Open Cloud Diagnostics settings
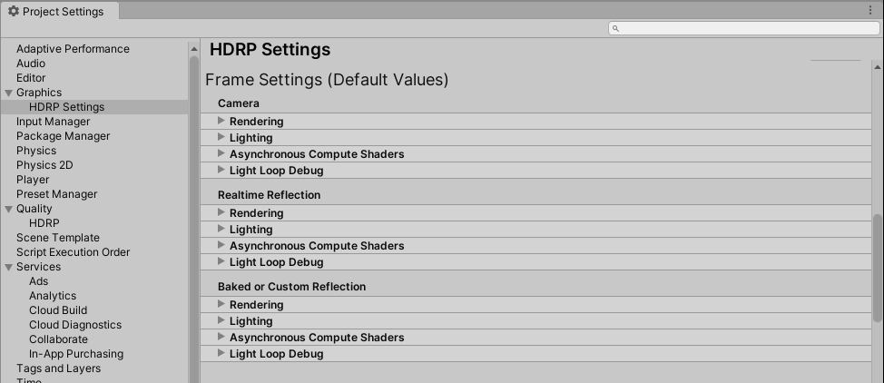 click(x=74, y=325)
